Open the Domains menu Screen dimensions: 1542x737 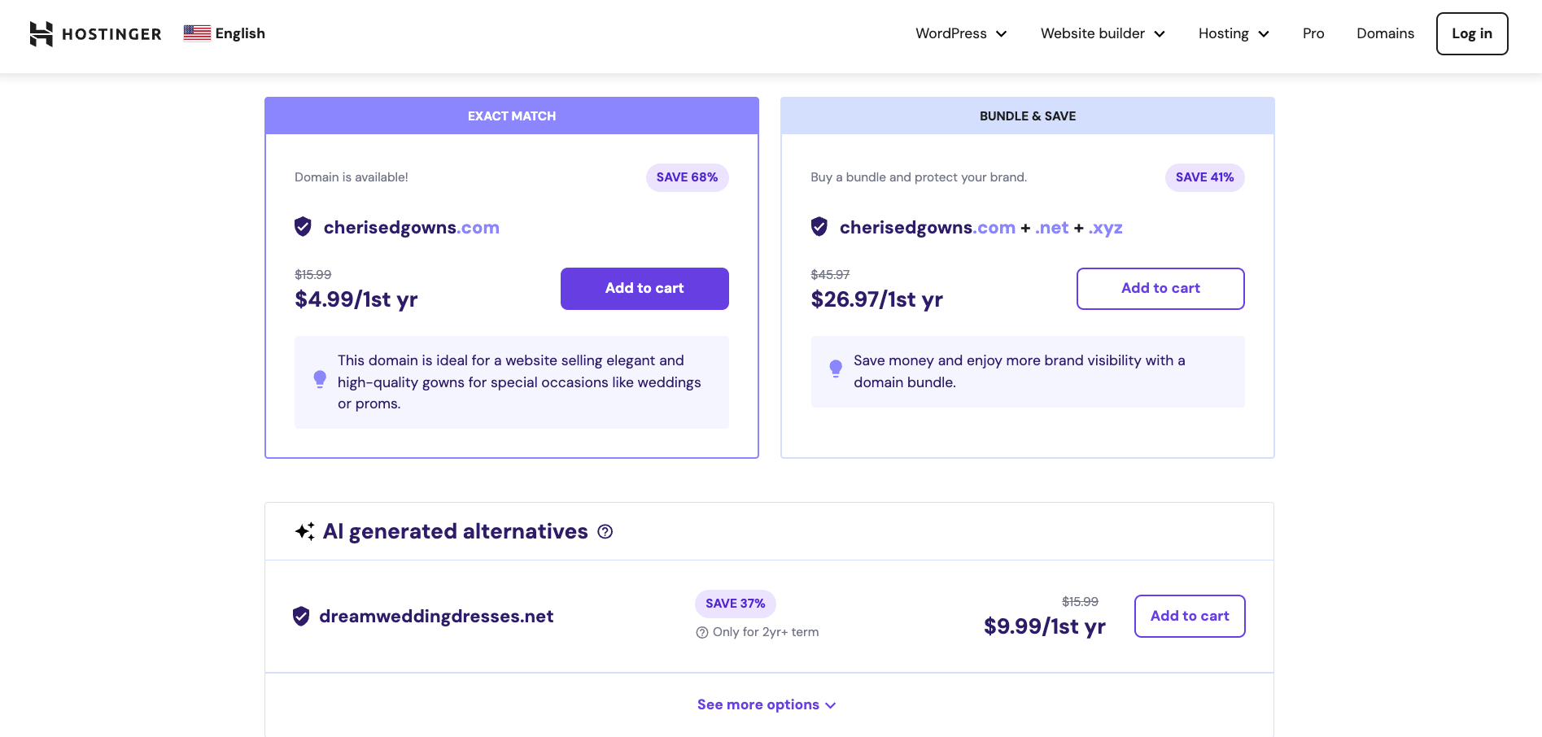pyautogui.click(x=1384, y=33)
